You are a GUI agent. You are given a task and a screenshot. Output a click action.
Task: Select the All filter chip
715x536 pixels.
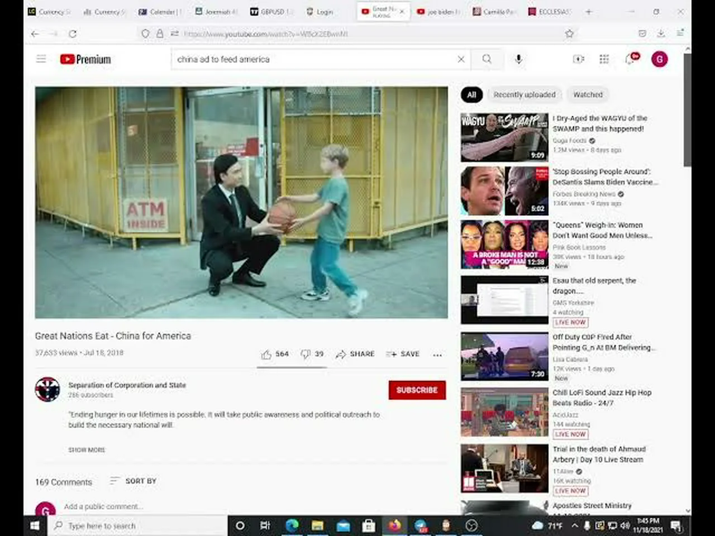471,95
